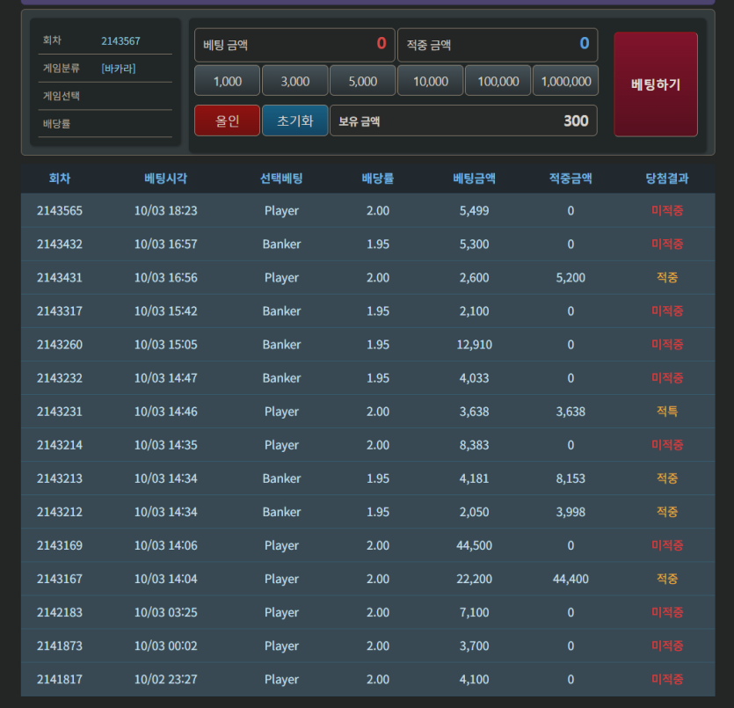This screenshot has height=708, width=734.
Task: Click the 게임선택 label
Action: [62, 97]
